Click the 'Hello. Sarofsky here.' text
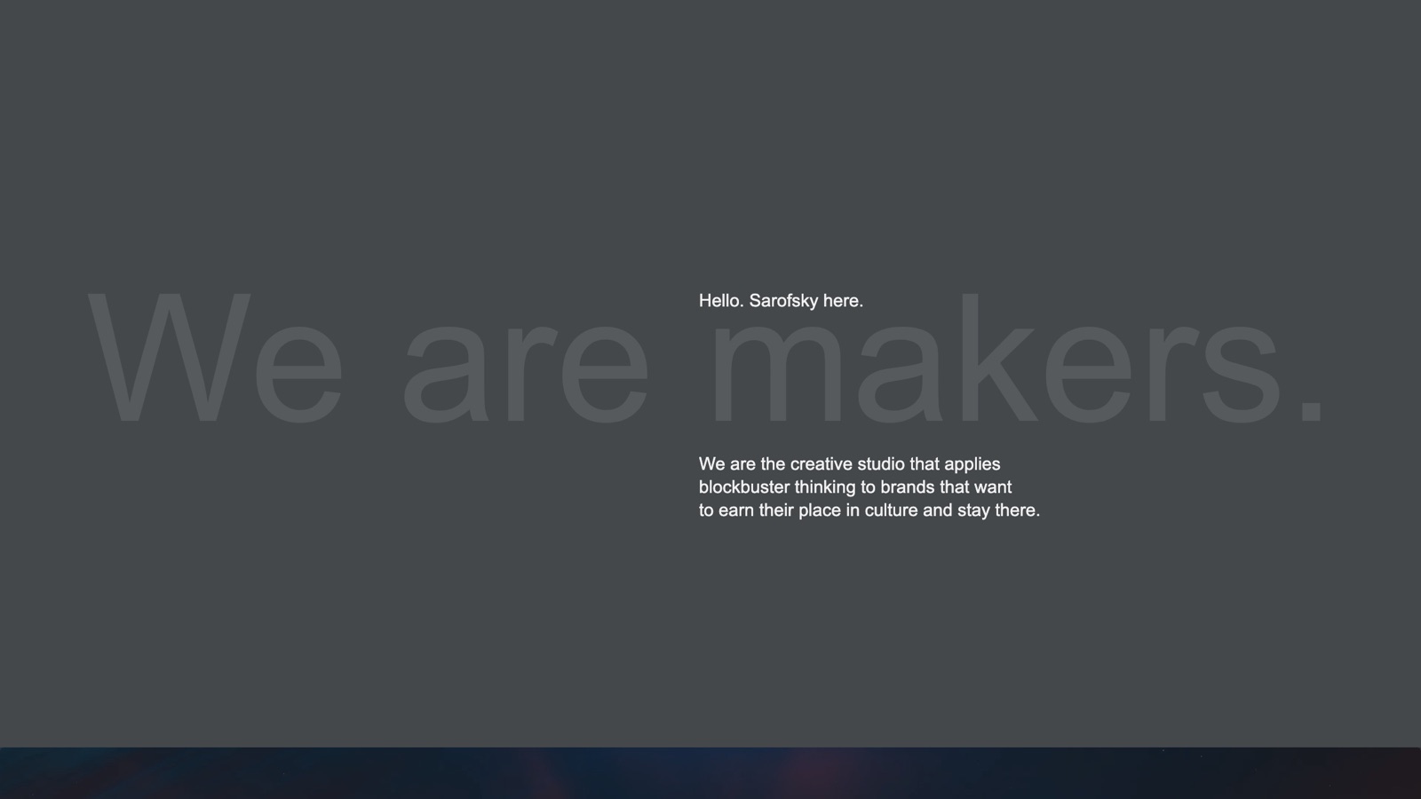The height and width of the screenshot is (799, 1421). (781, 301)
